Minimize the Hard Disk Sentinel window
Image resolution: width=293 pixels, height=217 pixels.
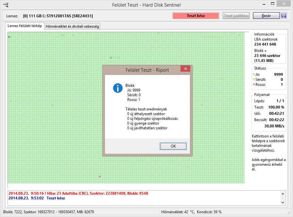tap(264, 4)
